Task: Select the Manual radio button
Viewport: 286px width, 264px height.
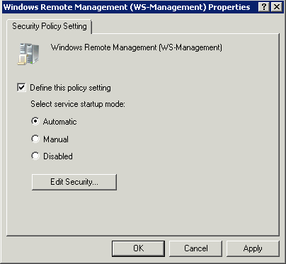Action: tap(35, 139)
